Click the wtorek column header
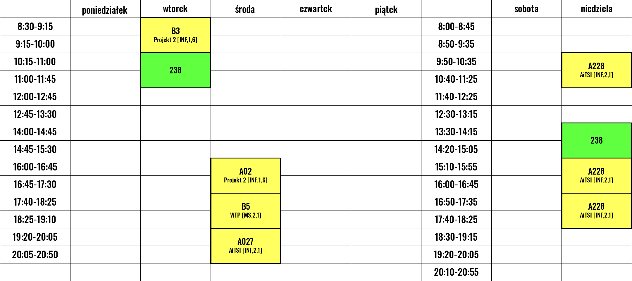 point(175,9)
